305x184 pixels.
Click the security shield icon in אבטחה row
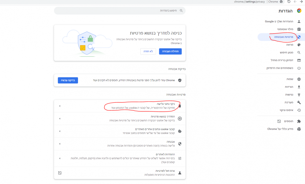(x=180, y=144)
